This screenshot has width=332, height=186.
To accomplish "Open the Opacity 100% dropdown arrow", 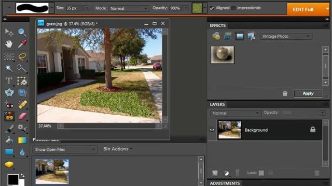I will coord(186,8).
